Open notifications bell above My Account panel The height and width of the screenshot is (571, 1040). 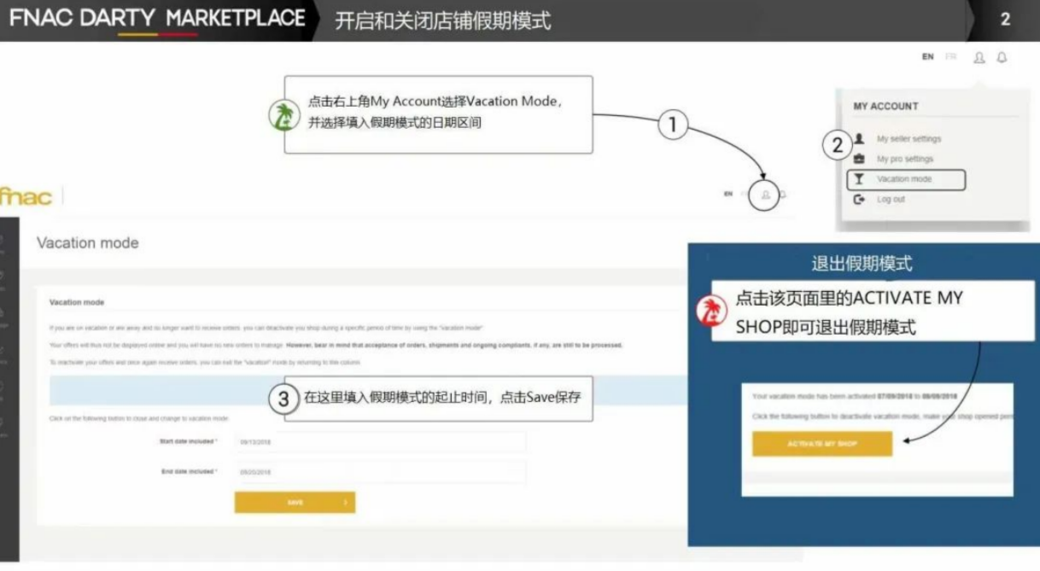[x=1002, y=57]
